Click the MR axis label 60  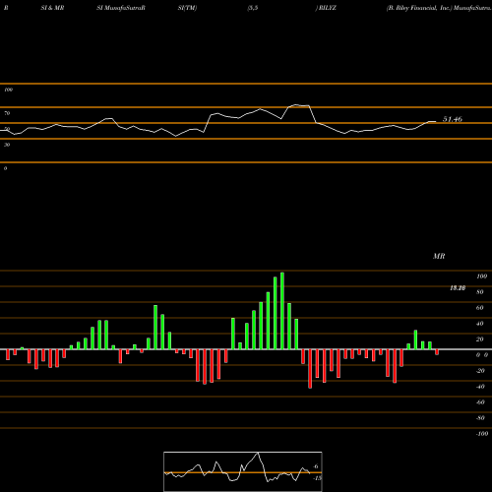480,308
